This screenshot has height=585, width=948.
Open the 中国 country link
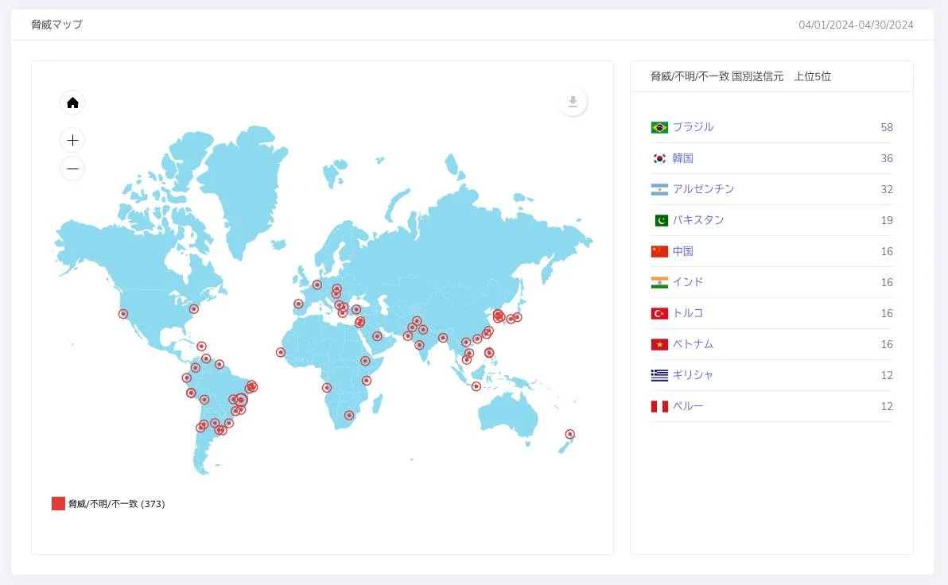click(x=682, y=251)
